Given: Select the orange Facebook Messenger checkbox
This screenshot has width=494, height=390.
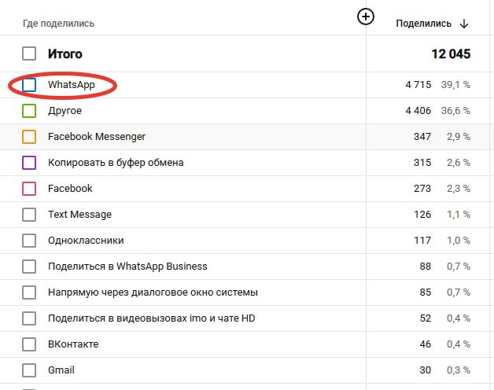Looking at the screenshot, I should click(x=29, y=137).
